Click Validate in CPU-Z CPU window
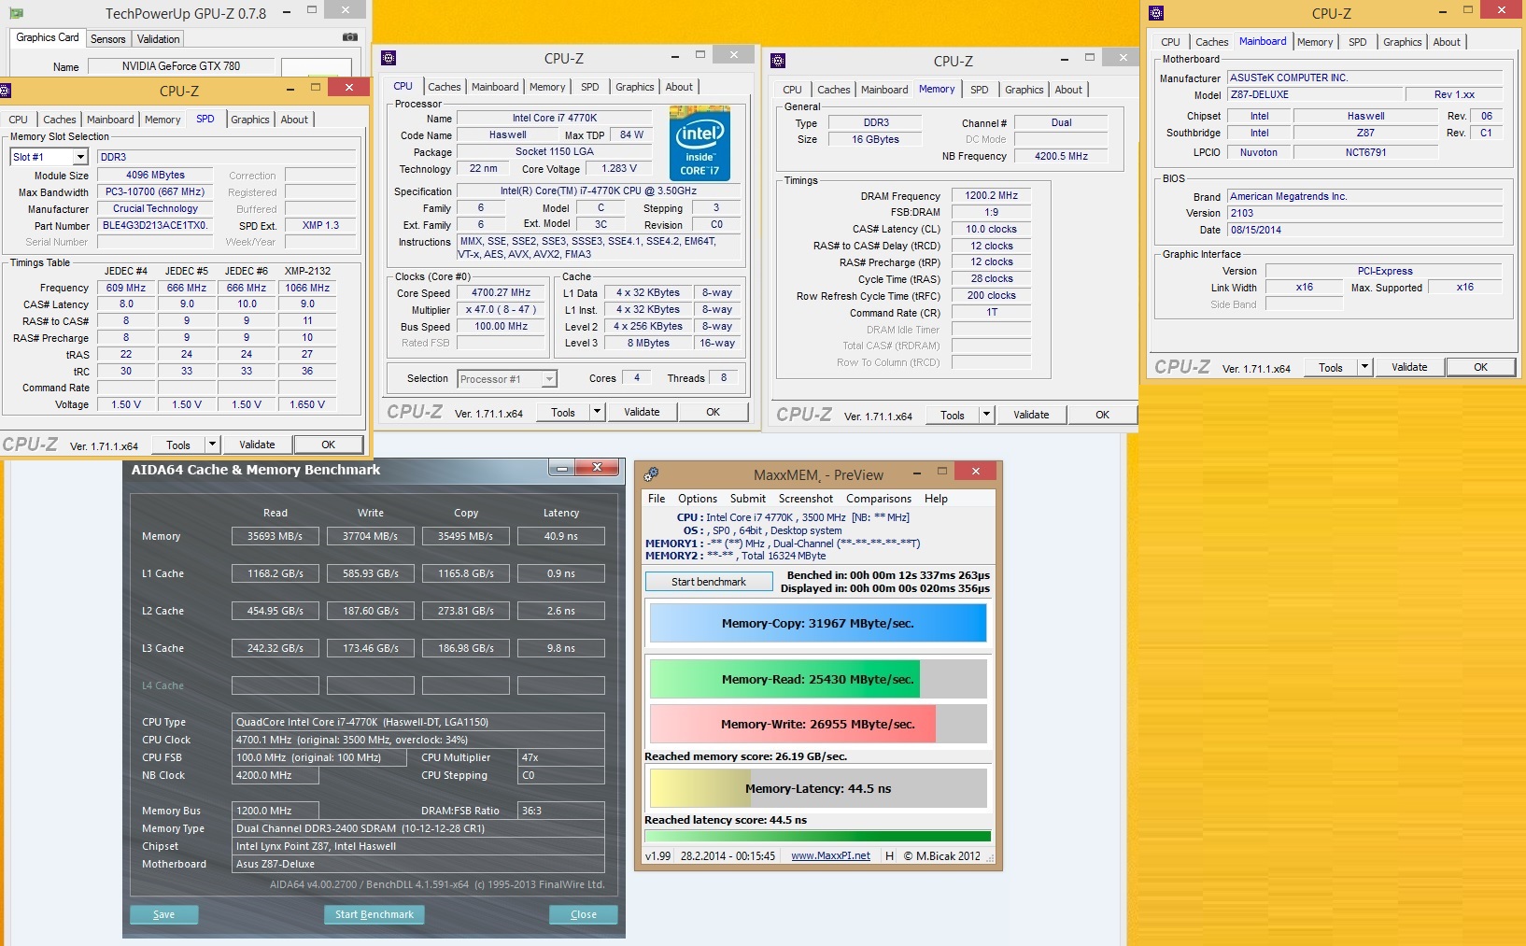Image resolution: width=1526 pixels, height=946 pixels. [642, 412]
